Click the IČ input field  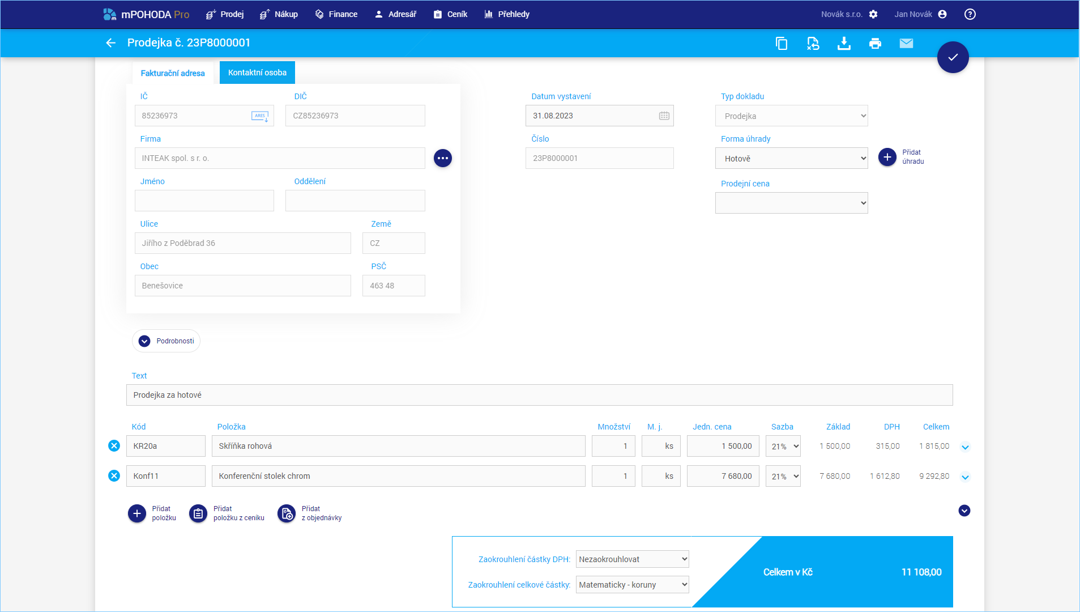[x=204, y=116]
